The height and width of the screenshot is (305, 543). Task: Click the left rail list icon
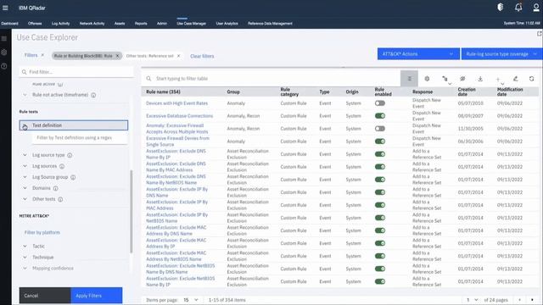point(4,38)
